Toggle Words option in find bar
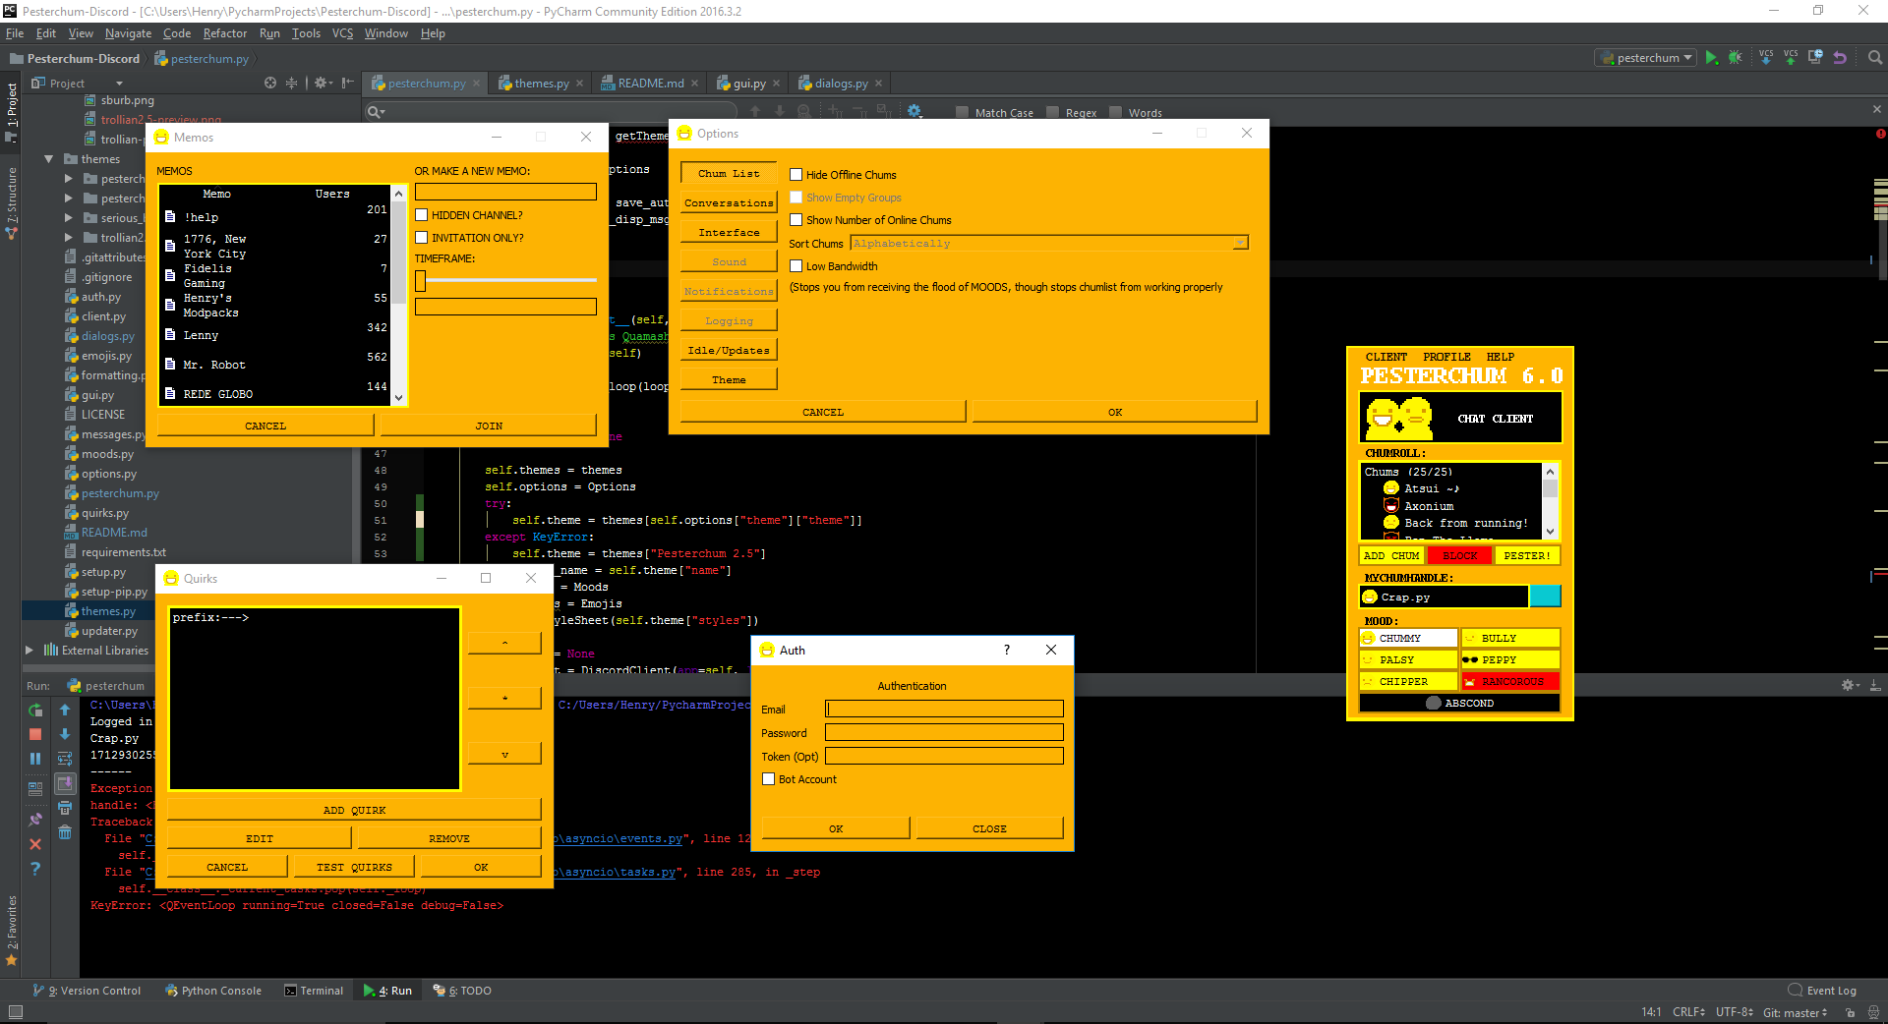This screenshot has width=1888, height=1024. click(1116, 112)
